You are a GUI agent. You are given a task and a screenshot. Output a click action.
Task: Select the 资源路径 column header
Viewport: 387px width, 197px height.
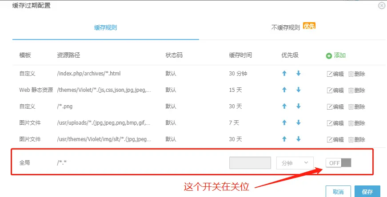coord(68,55)
